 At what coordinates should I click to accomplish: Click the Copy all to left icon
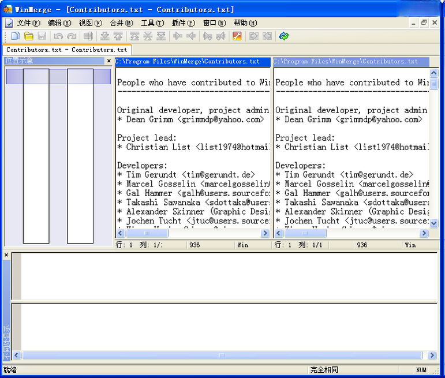[x=267, y=36]
